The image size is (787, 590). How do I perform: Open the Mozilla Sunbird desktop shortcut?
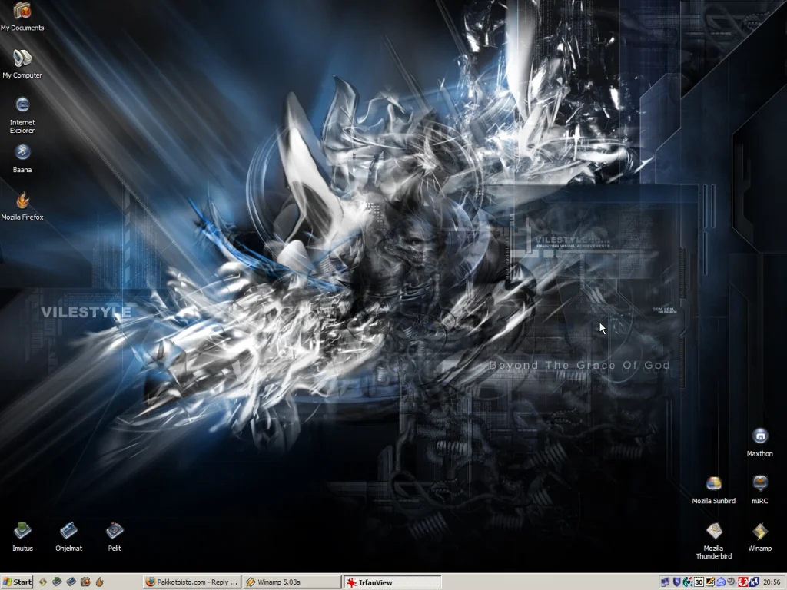[x=714, y=483]
